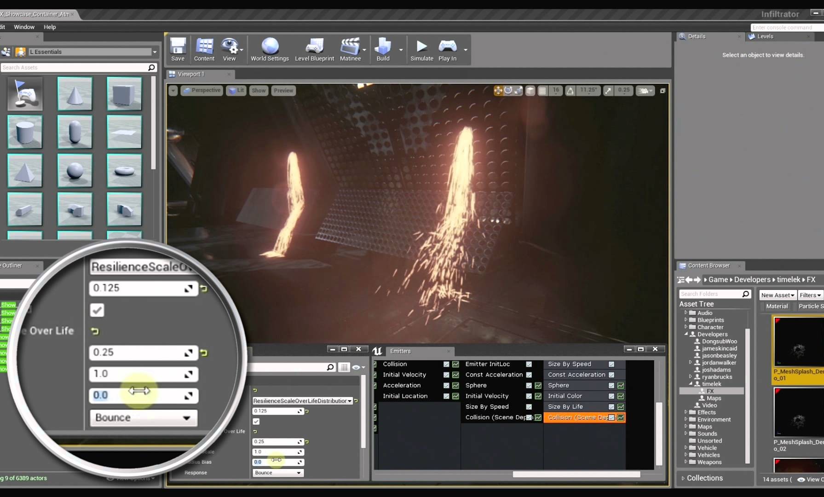
Task: Open the Window menu
Action: pos(24,27)
